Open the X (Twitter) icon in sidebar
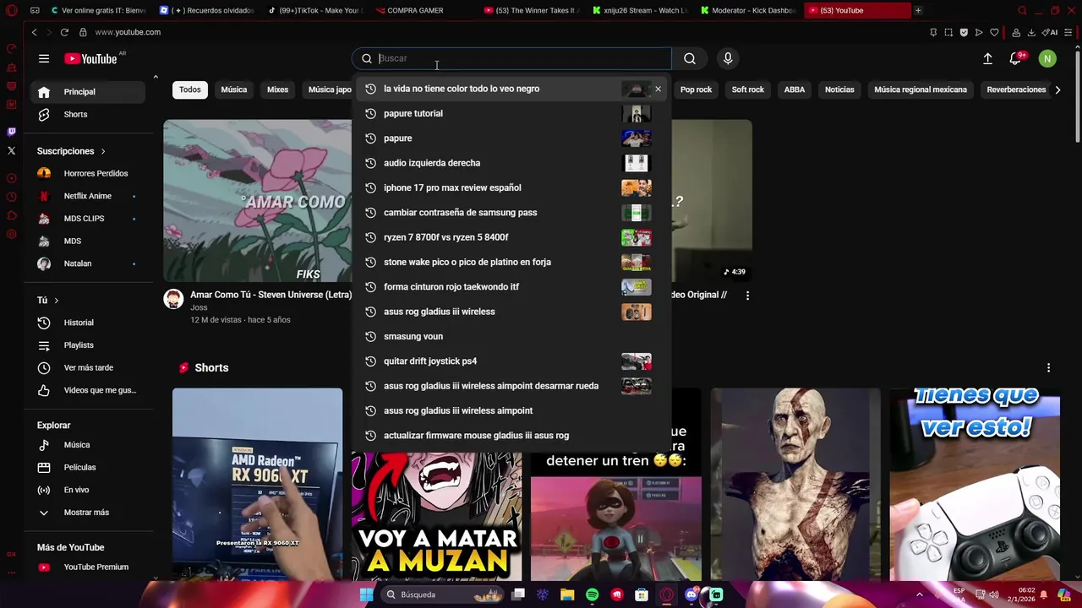The height and width of the screenshot is (608, 1082). click(11, 151)
